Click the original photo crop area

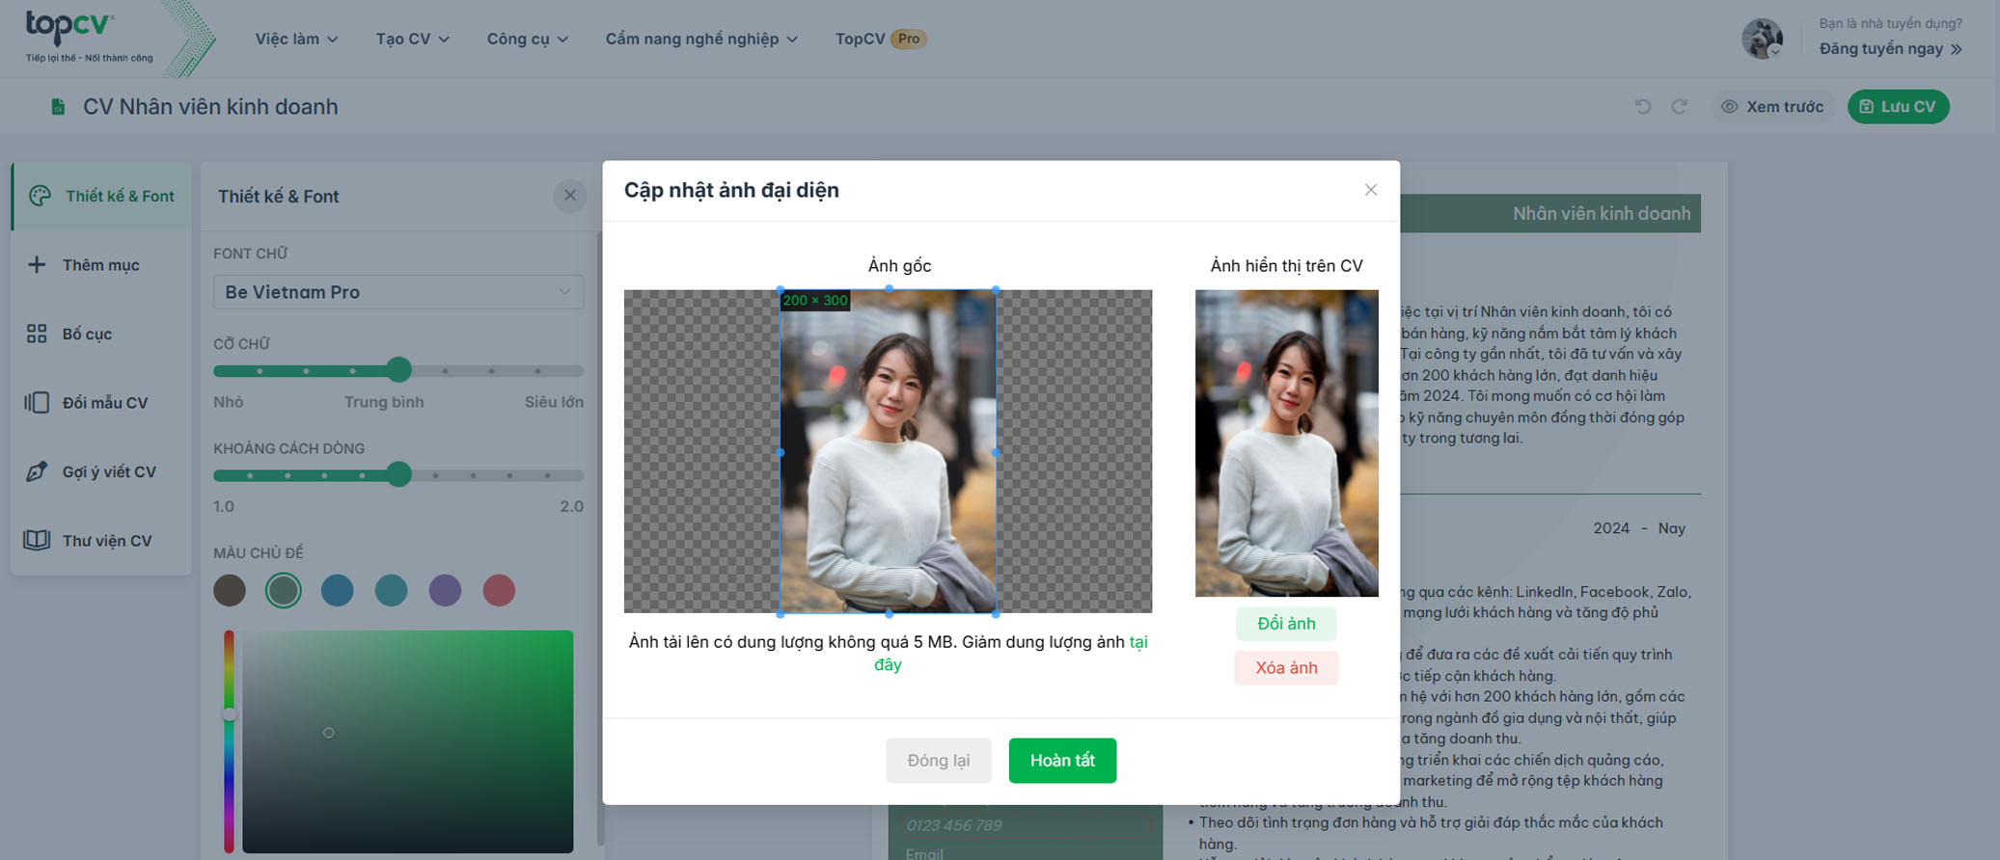[888, 451]
